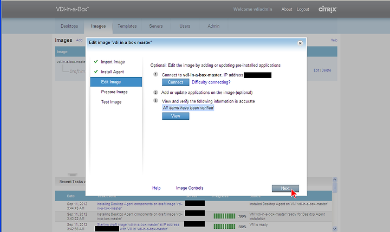390x232 pixels.
Task: Click the Delete link in the image row
Action: click(326, 70)
